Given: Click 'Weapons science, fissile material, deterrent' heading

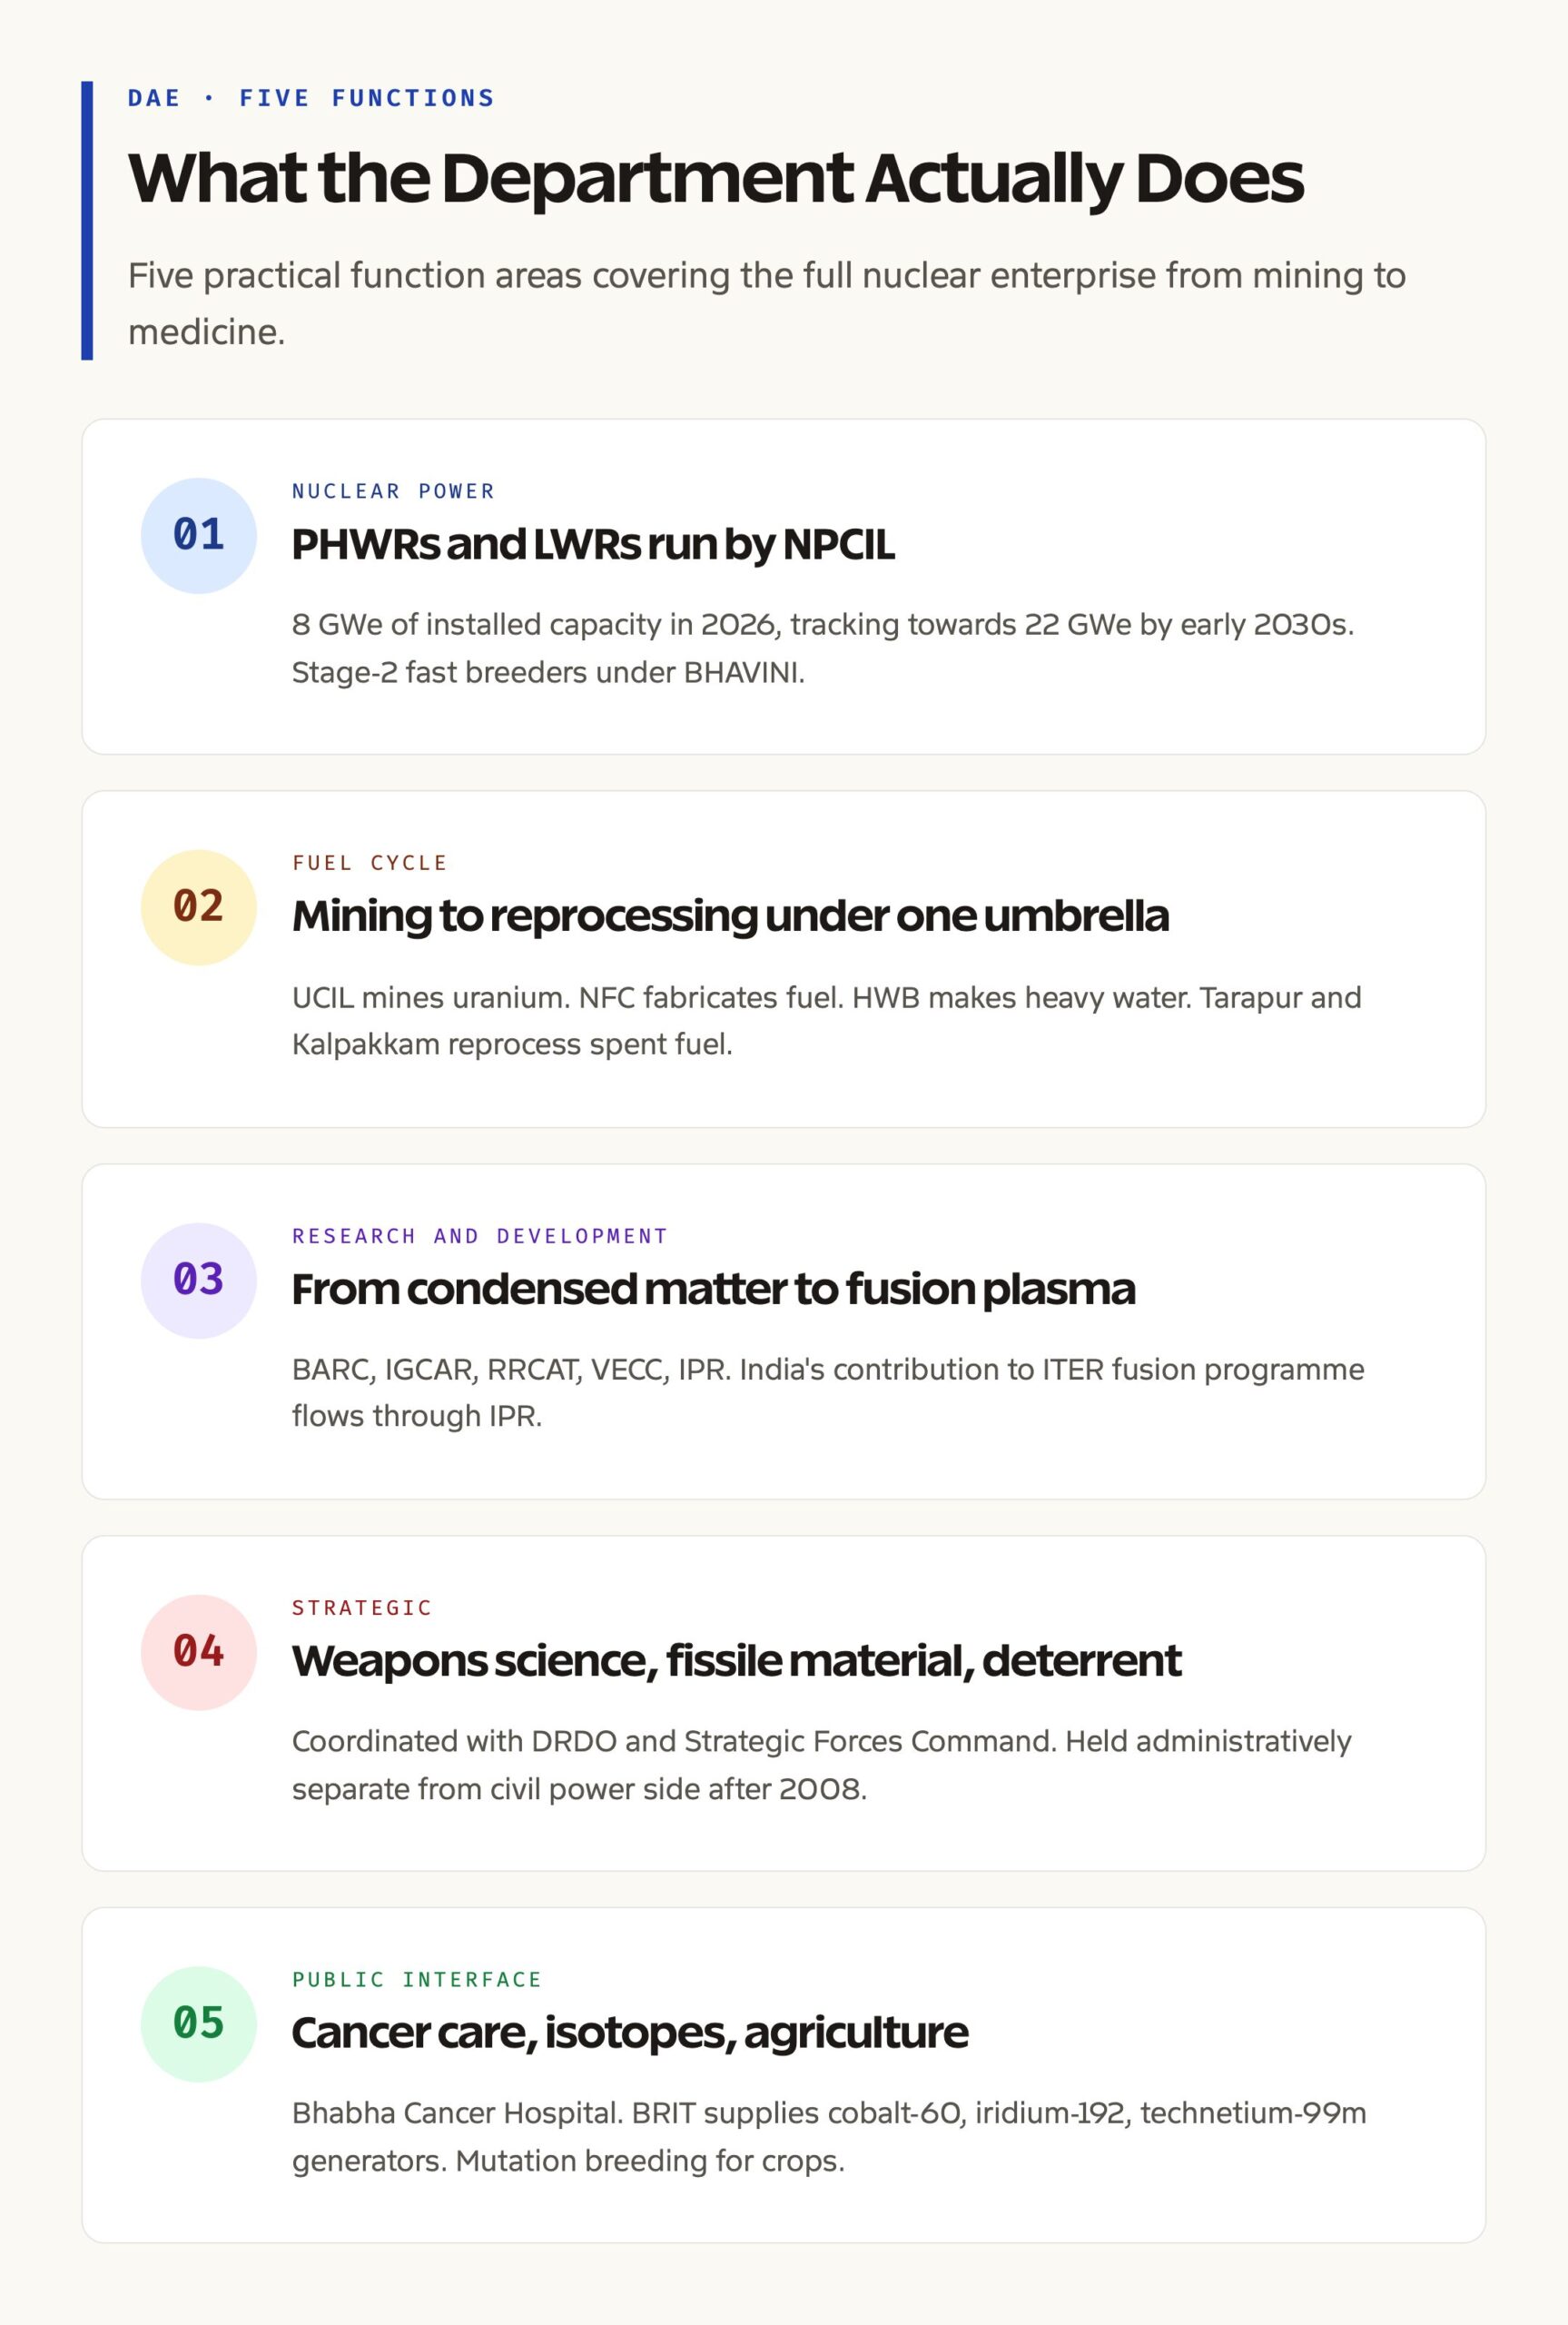Looking at the screenshot, I should [x=736, y=1661].
